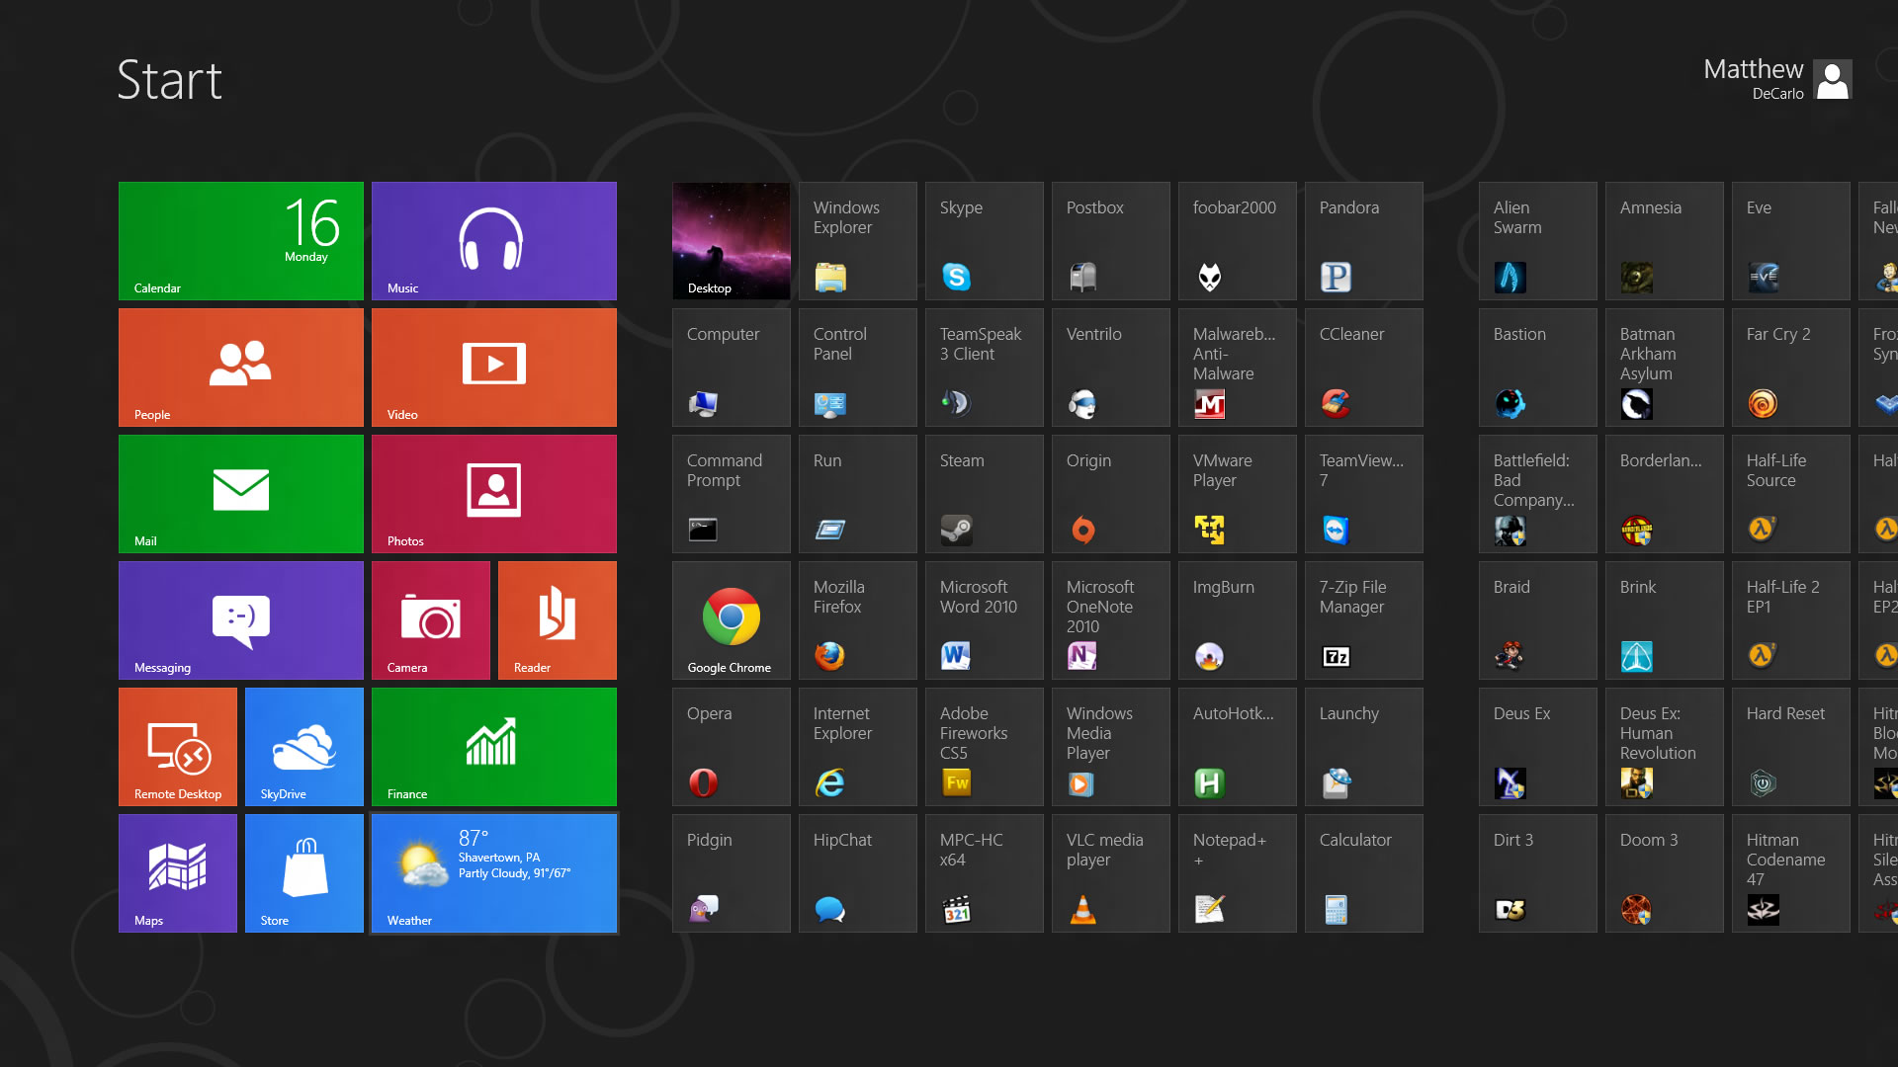Launch TeamSpeak 3 Client tile
This screenshot has width=1898, height=1067.
pos(985,368)
